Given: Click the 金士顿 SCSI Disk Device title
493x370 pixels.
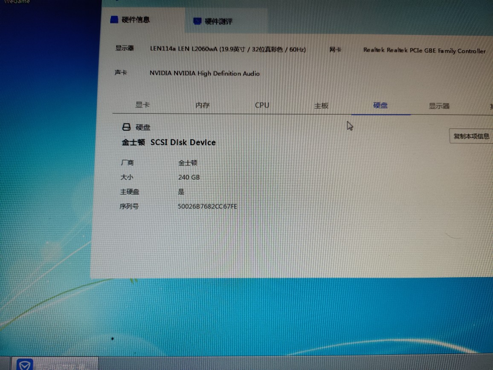Looking at the screenshot, I should click(168, 143).
